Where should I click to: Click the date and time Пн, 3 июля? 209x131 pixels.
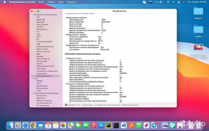197,2
